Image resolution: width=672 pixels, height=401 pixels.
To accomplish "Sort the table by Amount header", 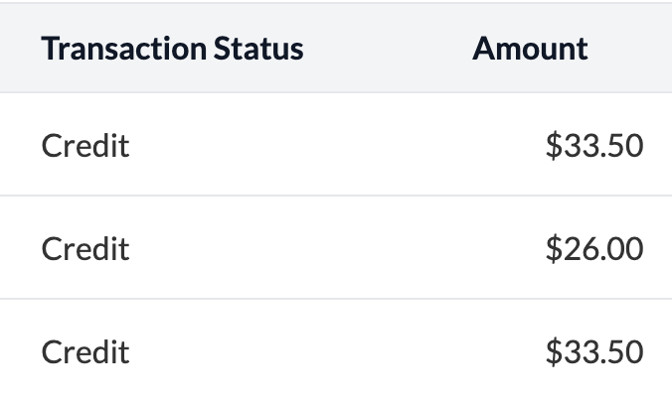I will [x=530, y=48].
